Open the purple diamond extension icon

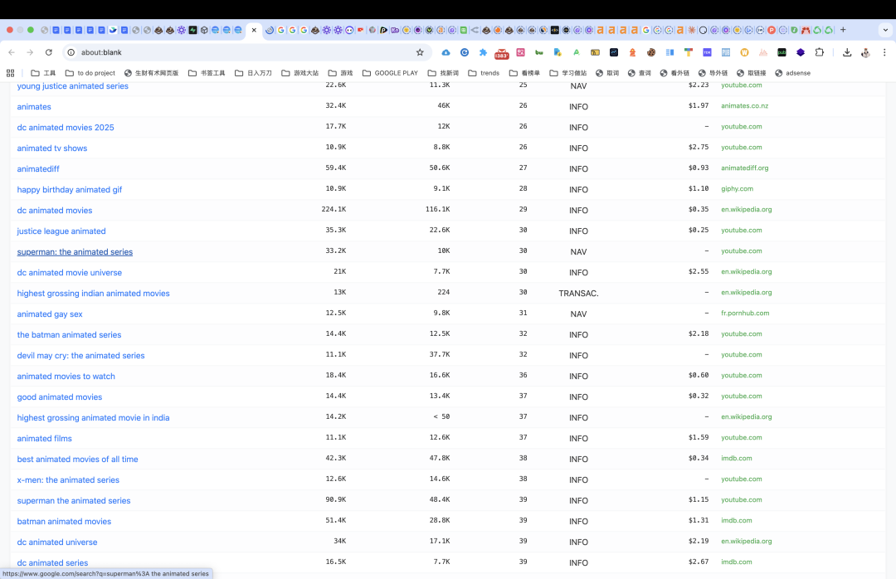pos(801,52)
